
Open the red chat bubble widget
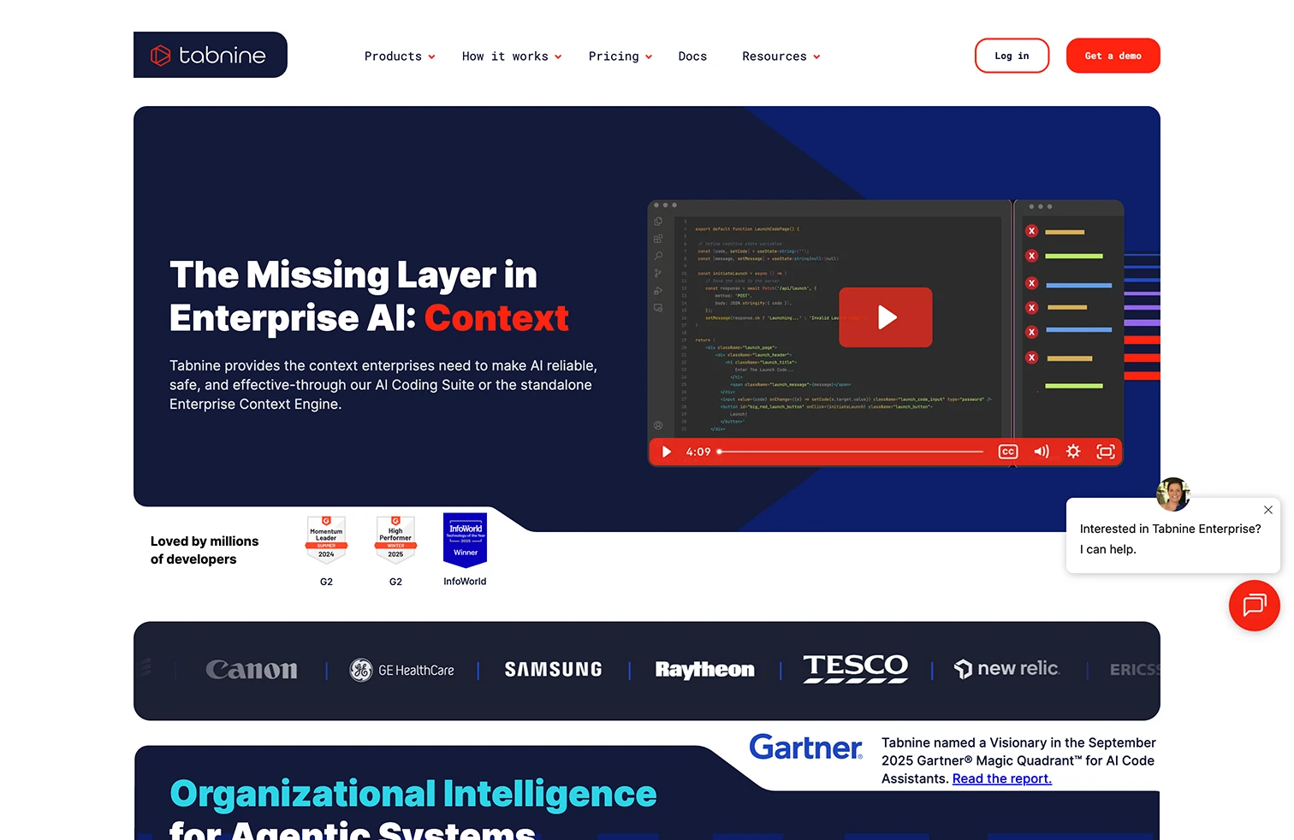coord(1254,606)
